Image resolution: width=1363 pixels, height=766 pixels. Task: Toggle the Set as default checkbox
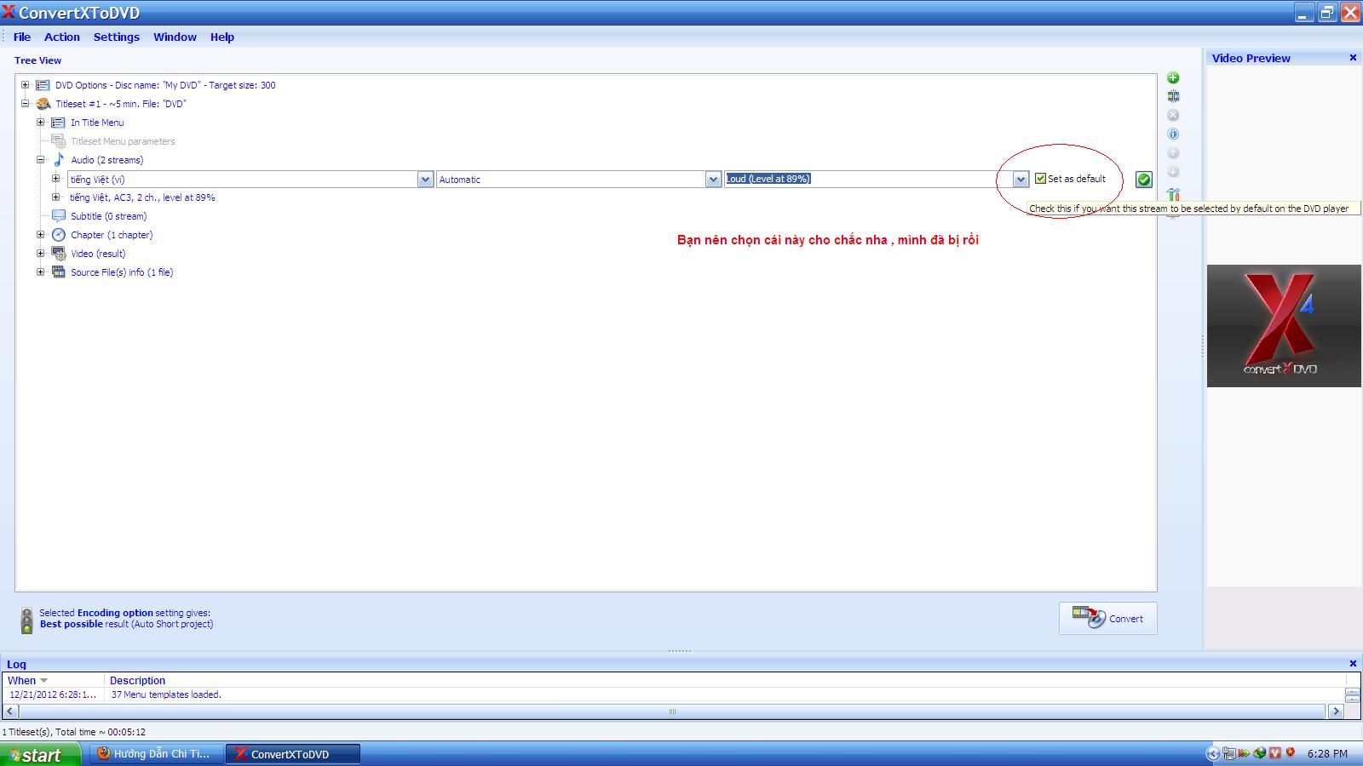(x=1040, y=179)
